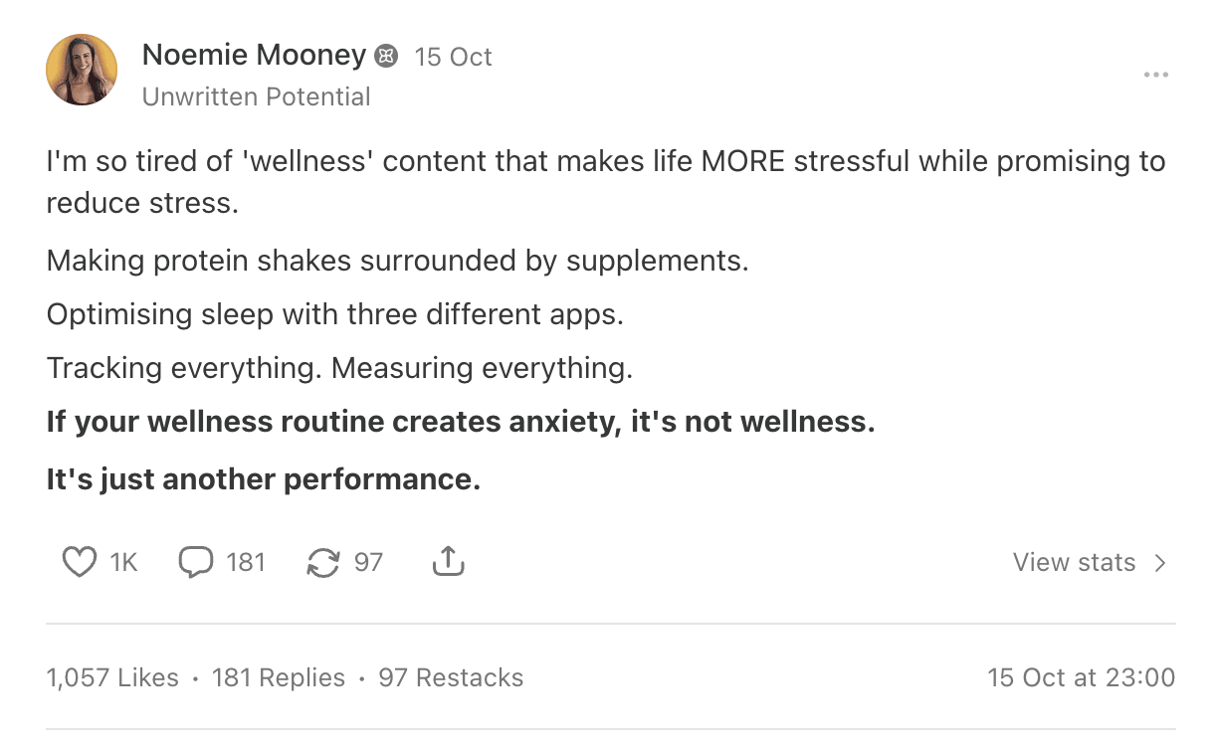Like the note with the heart icon
The width and height of the screenshot is (1216, 748).
tap(79, 563)
